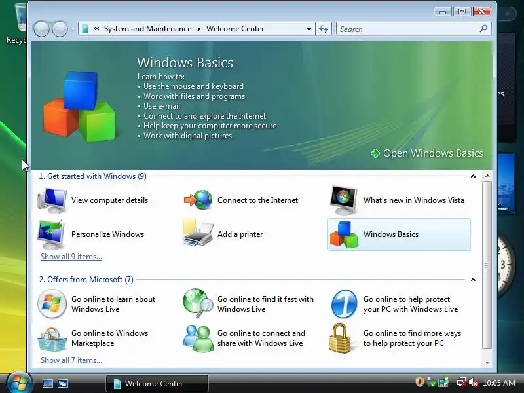Click System and Maintenance breadcrumb

pos(148,29)
